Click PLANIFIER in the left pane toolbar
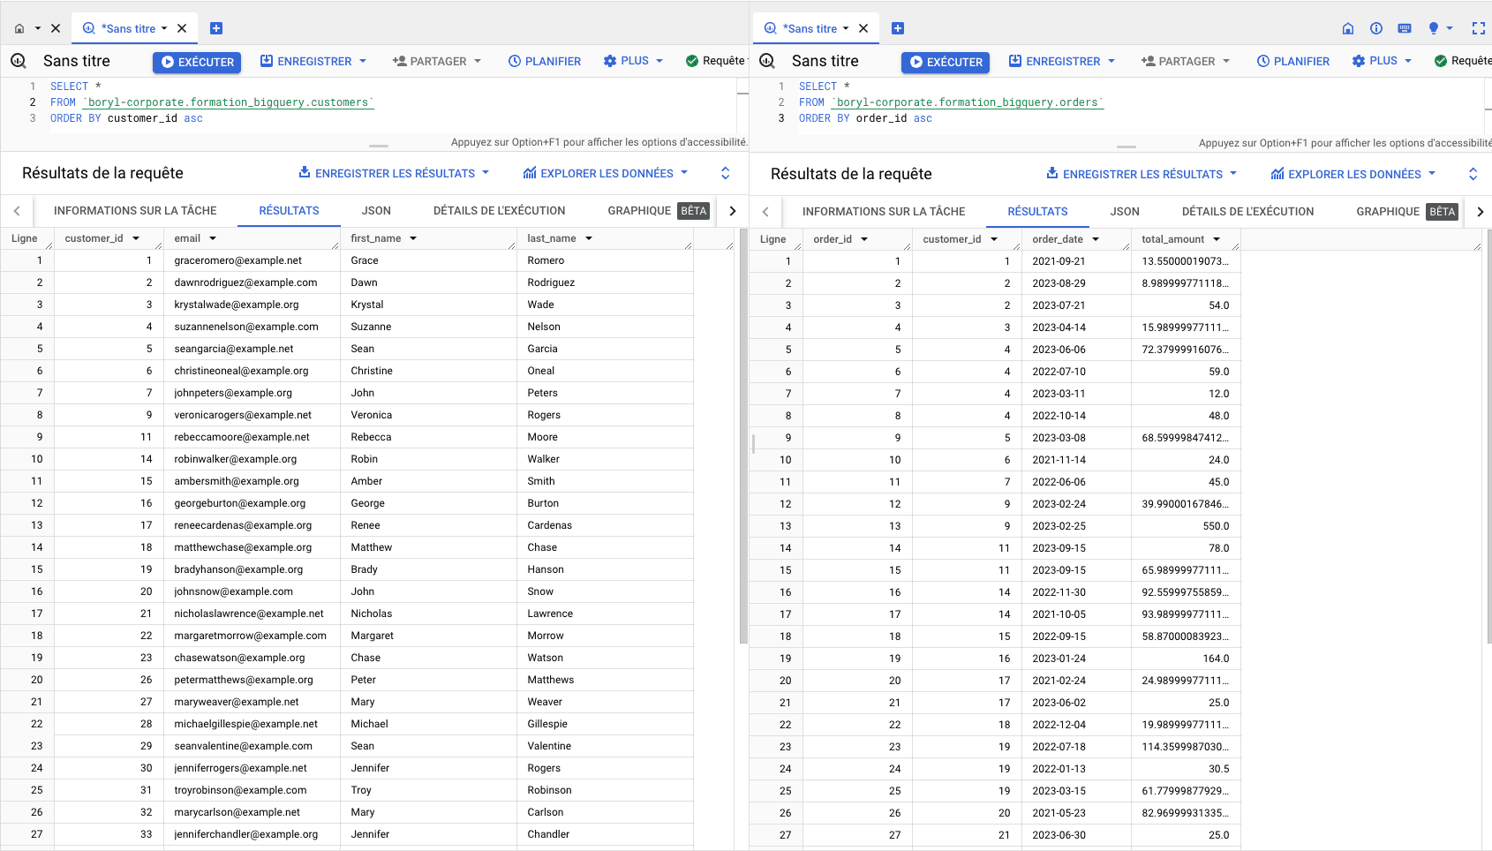Image resolution: width=1492 pixels, height=851 pixels. tap(545, 61)
